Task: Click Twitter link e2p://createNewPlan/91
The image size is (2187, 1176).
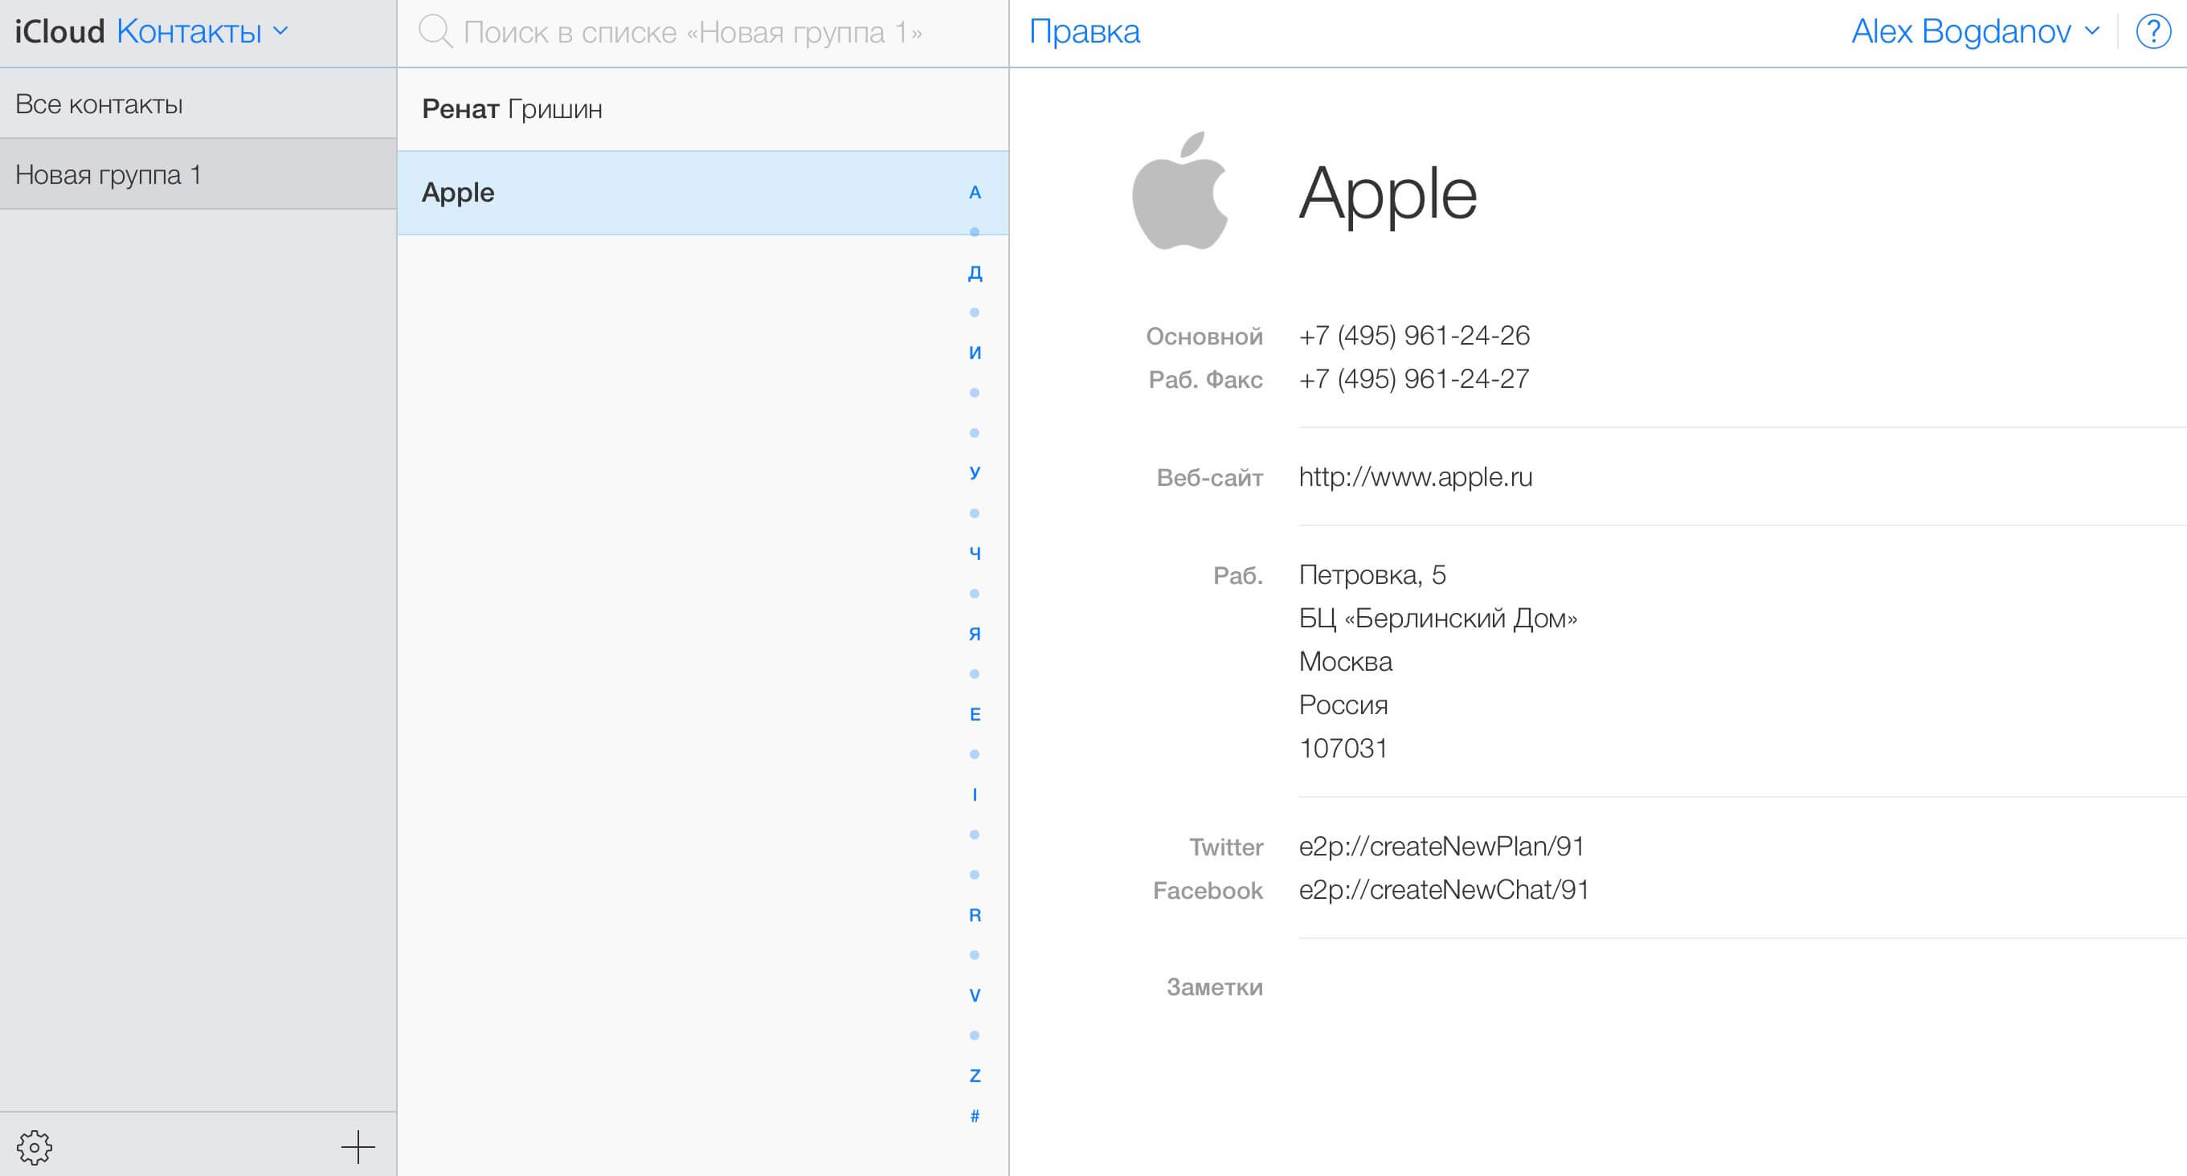Action: [1441, 847]
